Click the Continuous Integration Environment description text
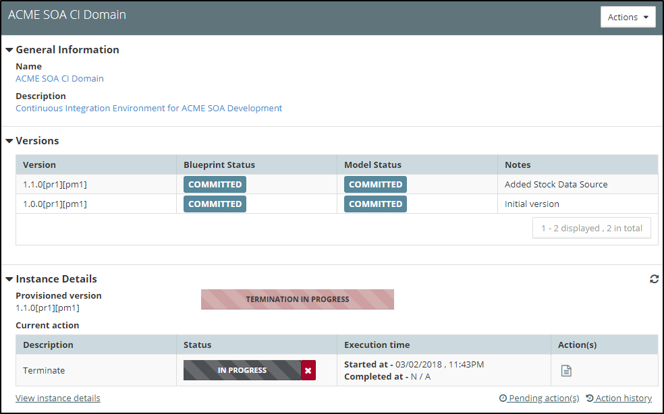Screen dimensions: 664x414 [148, 108]
